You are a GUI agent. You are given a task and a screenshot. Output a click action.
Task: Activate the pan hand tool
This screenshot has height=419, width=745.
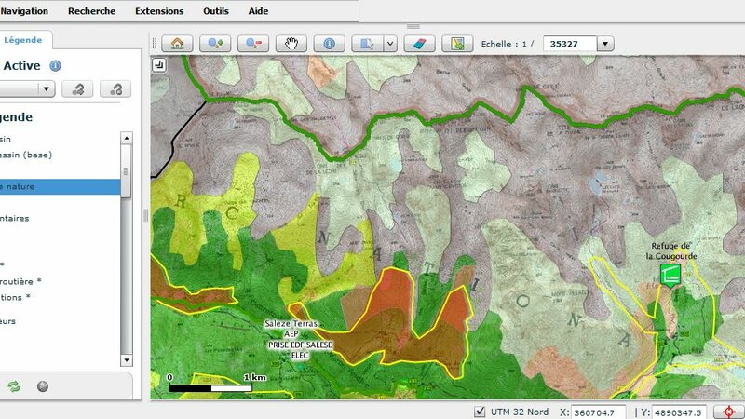click(291, 44)
